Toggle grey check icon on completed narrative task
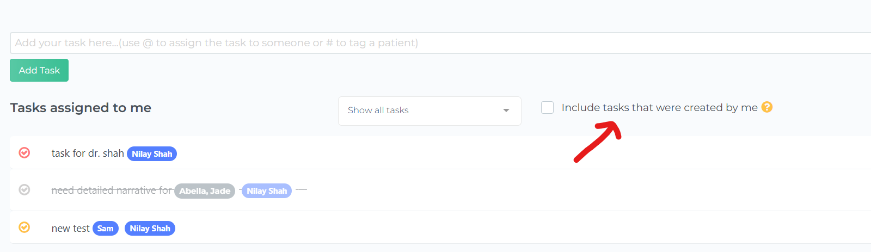871x252 pixels. click(x=24, y=189)
